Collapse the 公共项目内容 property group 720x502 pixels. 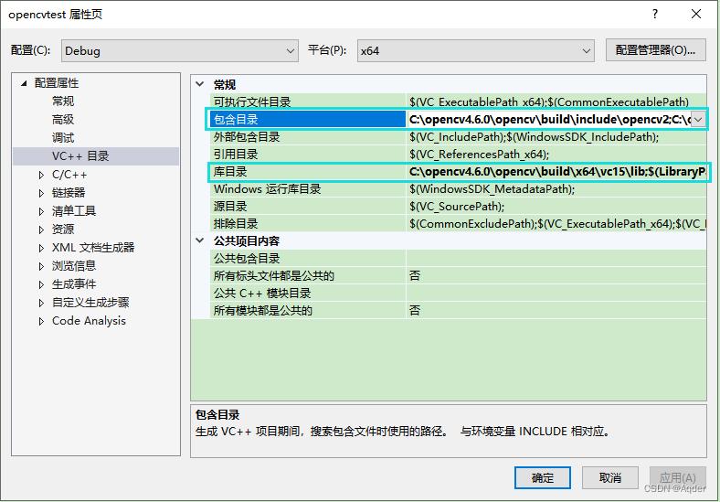point(201,241)
